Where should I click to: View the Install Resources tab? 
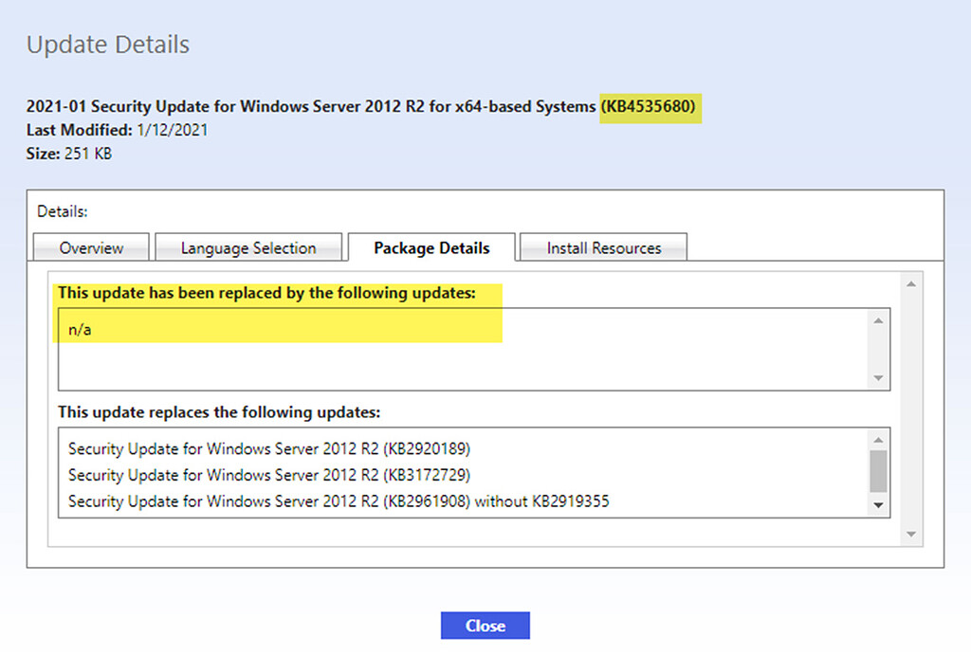pyautogui.click(x=603, y=247)
